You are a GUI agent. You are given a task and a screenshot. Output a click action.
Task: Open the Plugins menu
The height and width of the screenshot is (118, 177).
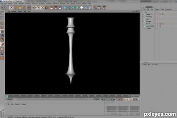point(78,4)
